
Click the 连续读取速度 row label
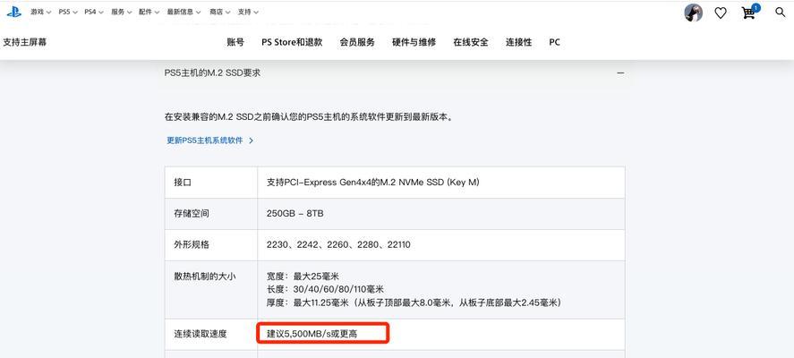click(200, 334)
